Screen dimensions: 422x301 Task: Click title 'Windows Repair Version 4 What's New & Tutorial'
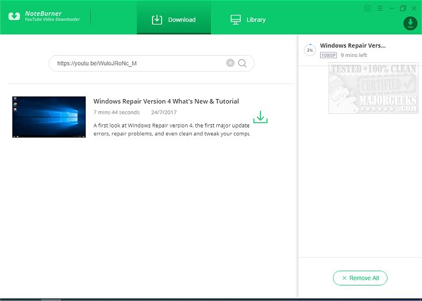166,102
